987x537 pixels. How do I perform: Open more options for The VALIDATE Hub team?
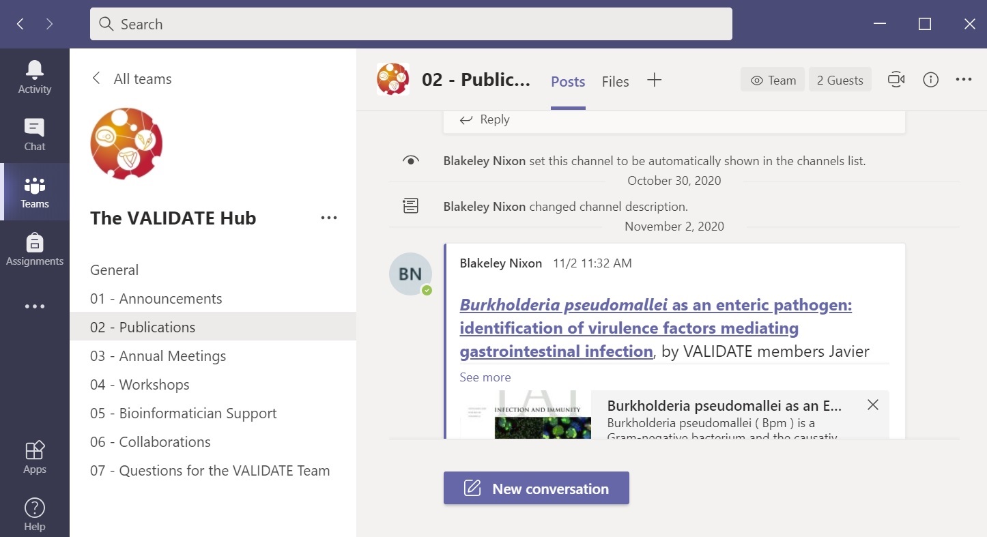(329, 218)
